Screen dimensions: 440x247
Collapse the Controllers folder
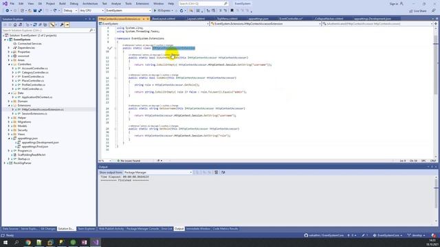(x=9, y=64)
